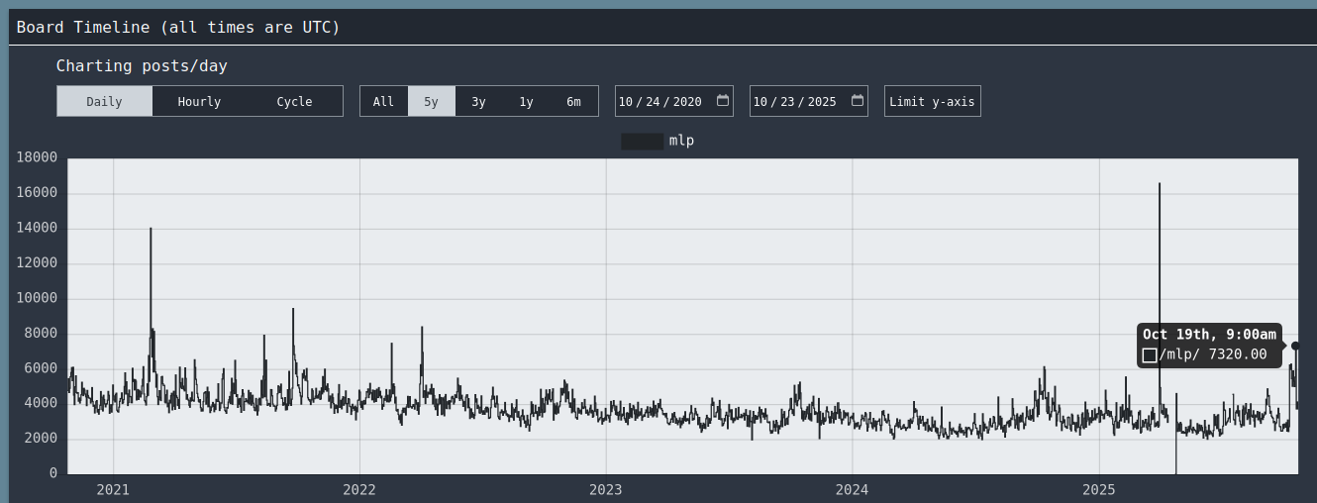Click the Charting posts/day heading

coord(142,66)
